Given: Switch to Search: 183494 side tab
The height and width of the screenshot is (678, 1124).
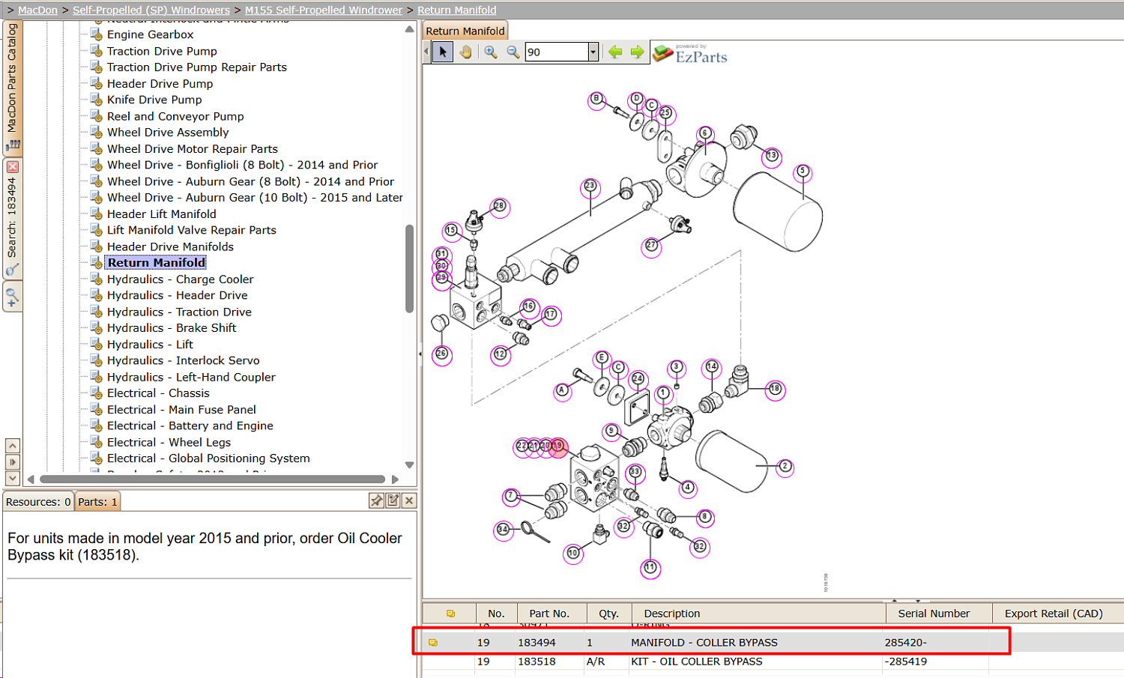Looking at the screenshot, I should point(13,217).
